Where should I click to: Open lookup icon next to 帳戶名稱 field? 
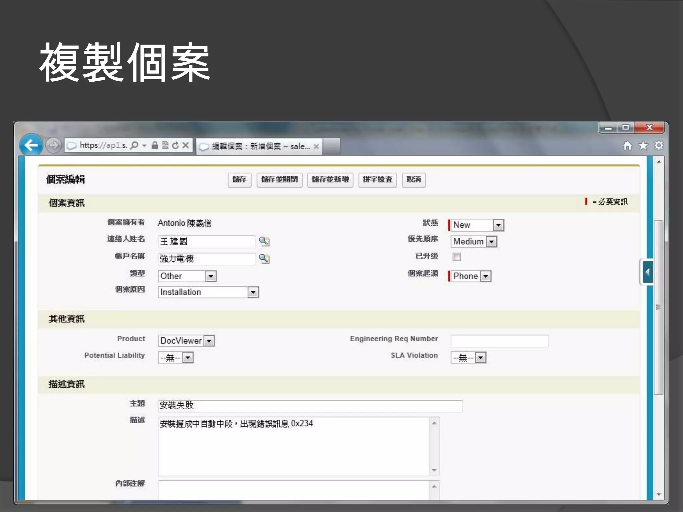click(x=264, y=258)
